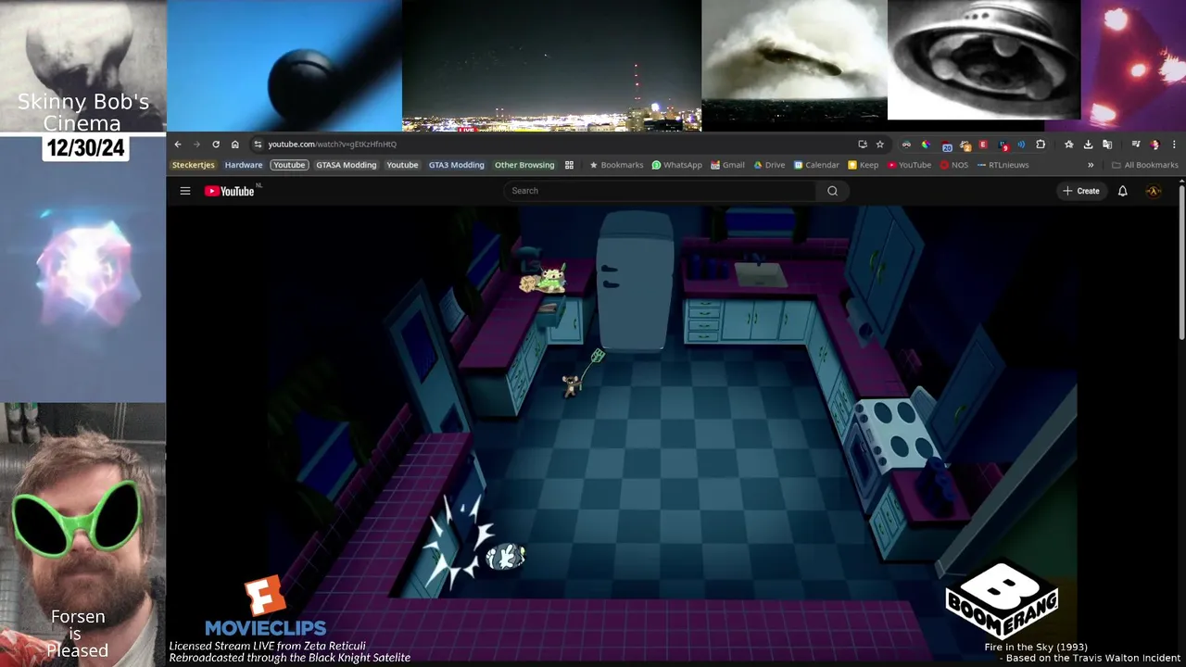Select the Other Browsing tab group
This screenshot has width=1186, height=667.
tap(524, 165)
